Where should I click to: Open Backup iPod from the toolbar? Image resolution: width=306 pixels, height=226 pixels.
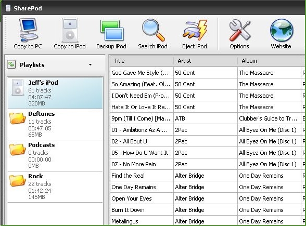tap(111, 30)
